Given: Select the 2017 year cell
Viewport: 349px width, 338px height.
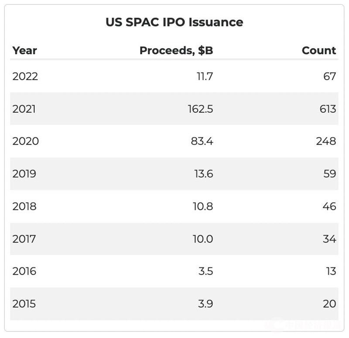Looking at the screenshot, I should [24, 239].
